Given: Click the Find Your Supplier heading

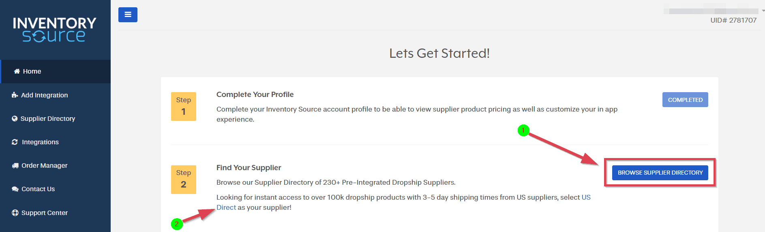Looking at the screenshot, I should click(x=249, y=167).
